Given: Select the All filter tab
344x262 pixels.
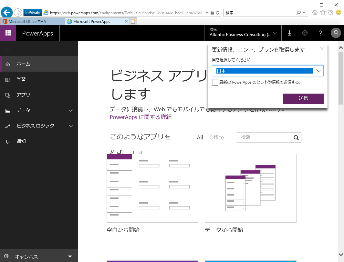Looking at the screenshot, I should (x=200, y=137).
